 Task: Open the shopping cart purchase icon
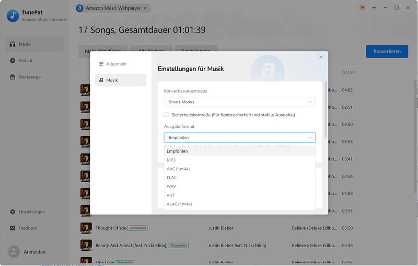pyautogui.click(x=362, y=8)
